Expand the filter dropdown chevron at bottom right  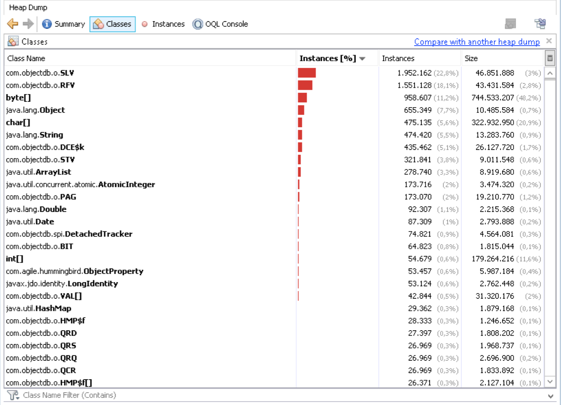[x=551, y=396]
